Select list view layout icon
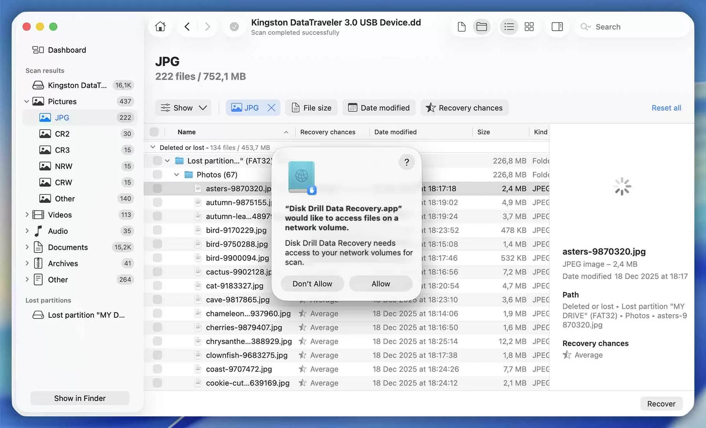Viewport: 706px width, 428px height. point(509,26)
